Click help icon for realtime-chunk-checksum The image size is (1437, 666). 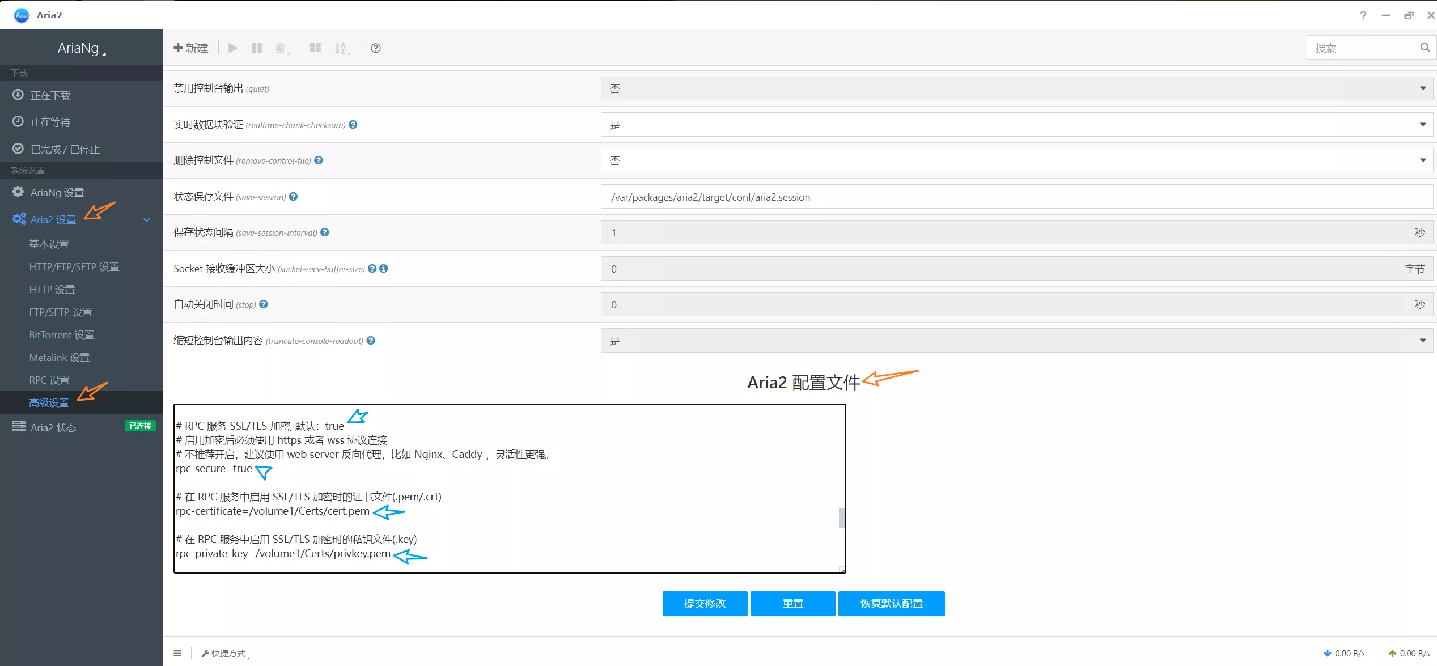point(353,125)
